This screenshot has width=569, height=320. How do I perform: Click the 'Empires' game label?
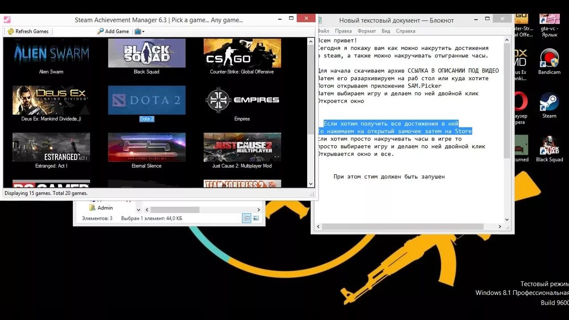point(242,119)
